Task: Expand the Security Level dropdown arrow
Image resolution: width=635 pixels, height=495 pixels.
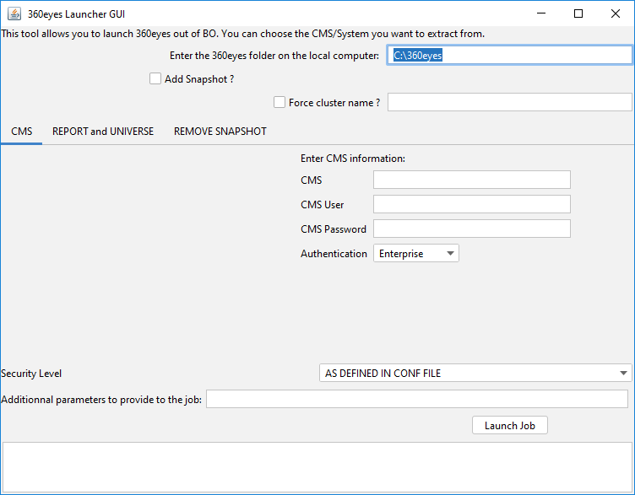Action: [x=623, y=373]
